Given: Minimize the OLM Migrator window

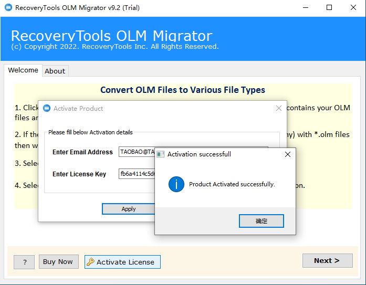Looking at the screenshot, I should pyautogui.click(x=305, y=8).
